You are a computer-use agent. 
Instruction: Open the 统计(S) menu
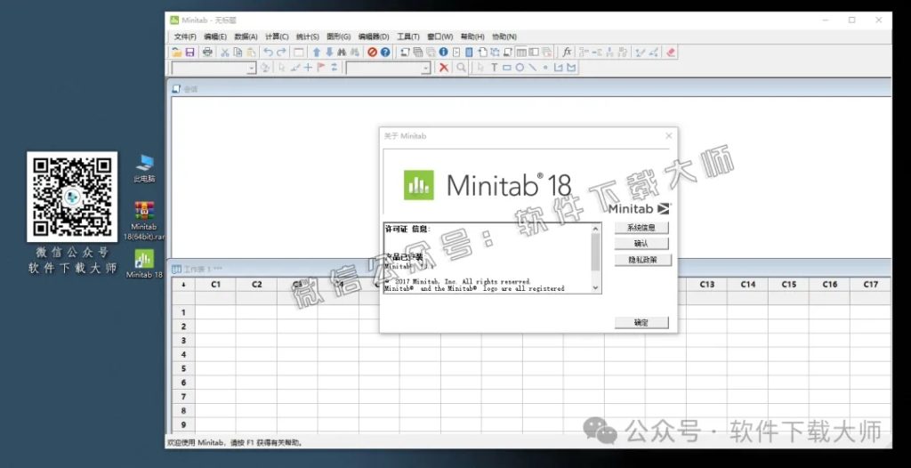tap(307, 36)
